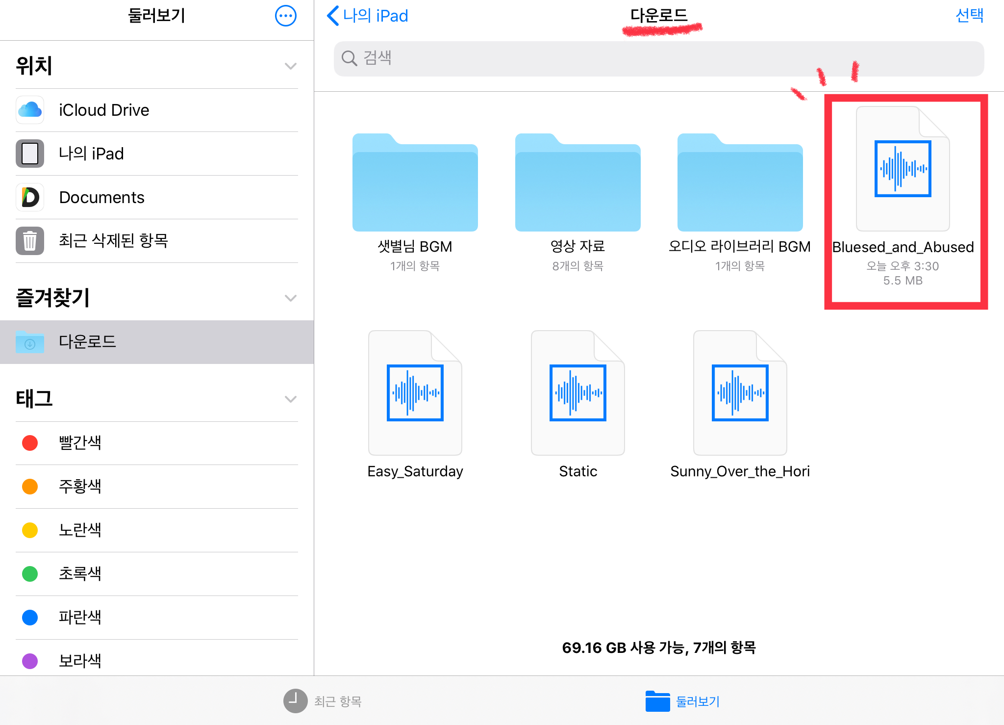Collapse the 위치 section

[290, 66]
